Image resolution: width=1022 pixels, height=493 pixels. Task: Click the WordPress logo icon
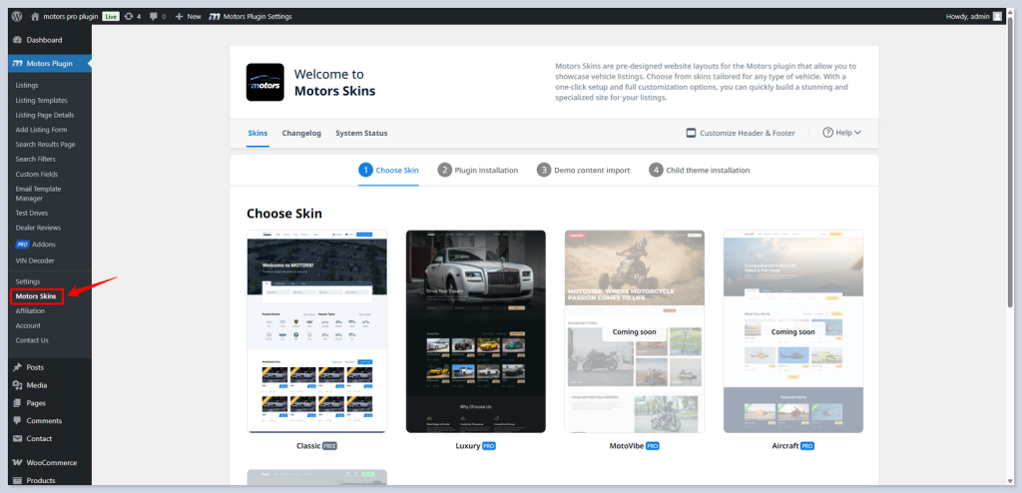(x=17, y=16)
